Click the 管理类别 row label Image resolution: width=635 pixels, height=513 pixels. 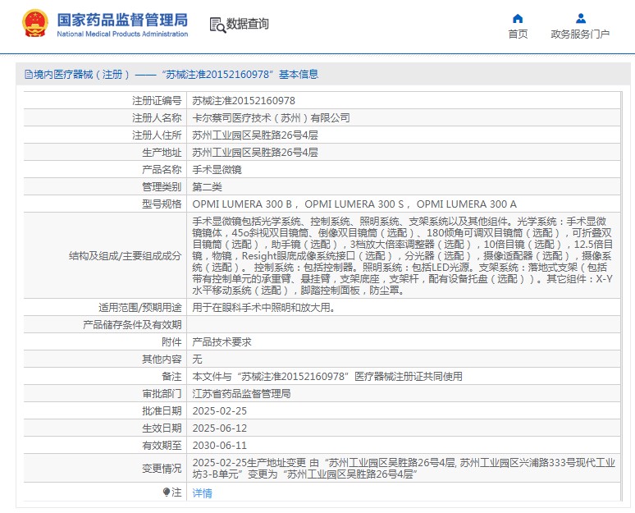coord(162,187)
